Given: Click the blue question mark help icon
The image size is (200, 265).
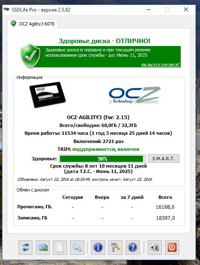Looking at the screenshot, I should [x=133, y=247].
